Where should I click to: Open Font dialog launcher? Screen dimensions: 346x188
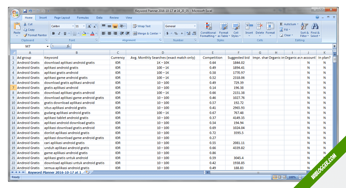pos(97,40)
